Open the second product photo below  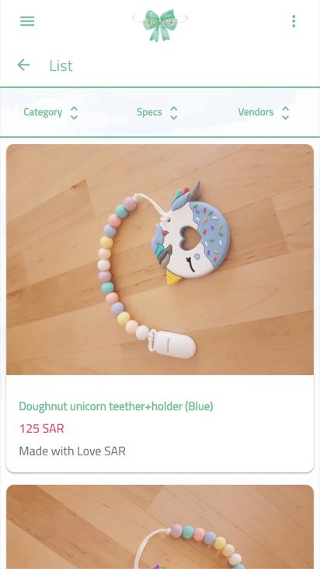tap(160, 527)
